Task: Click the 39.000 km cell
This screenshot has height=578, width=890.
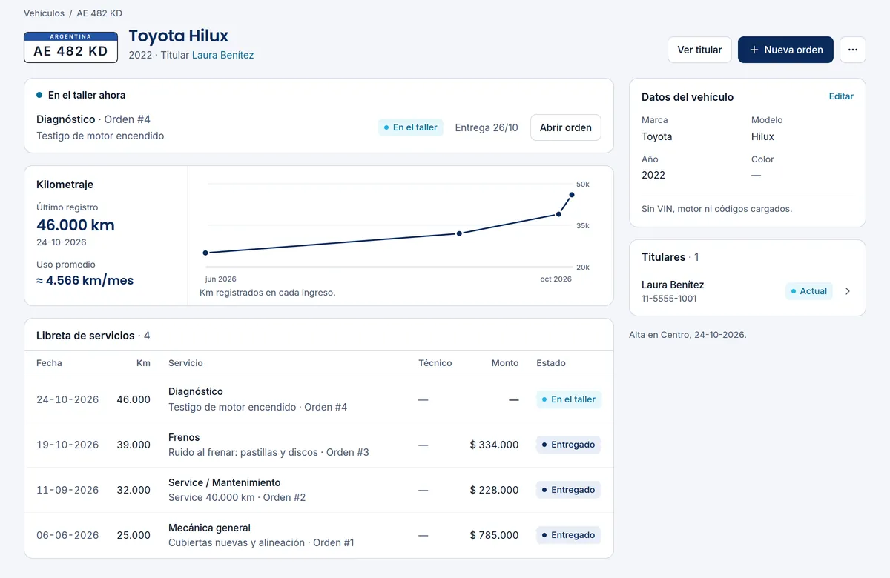Action: 133,445
